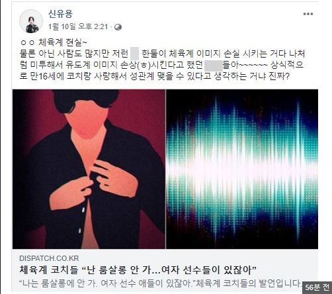
Task: Click the post text line starting 로 만16세에
Action: (x=154, y=76)
